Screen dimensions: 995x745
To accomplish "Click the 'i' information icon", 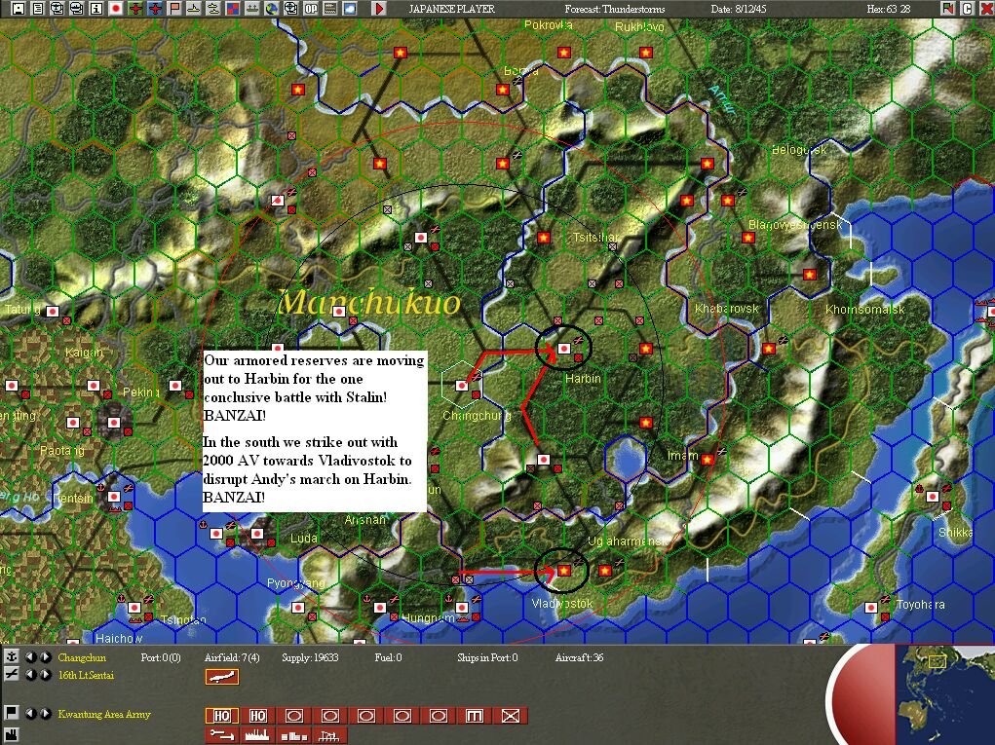I will [96, 9].
